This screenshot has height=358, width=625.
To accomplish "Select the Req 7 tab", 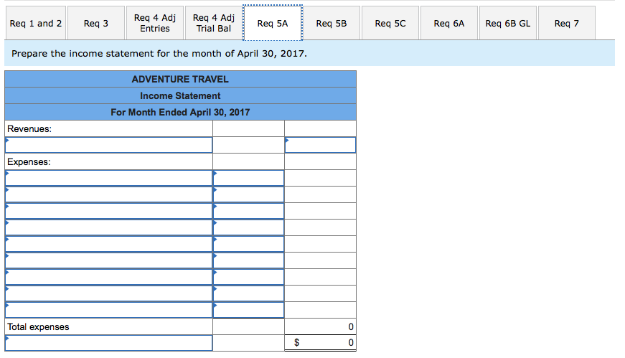I will click(567, 23).
